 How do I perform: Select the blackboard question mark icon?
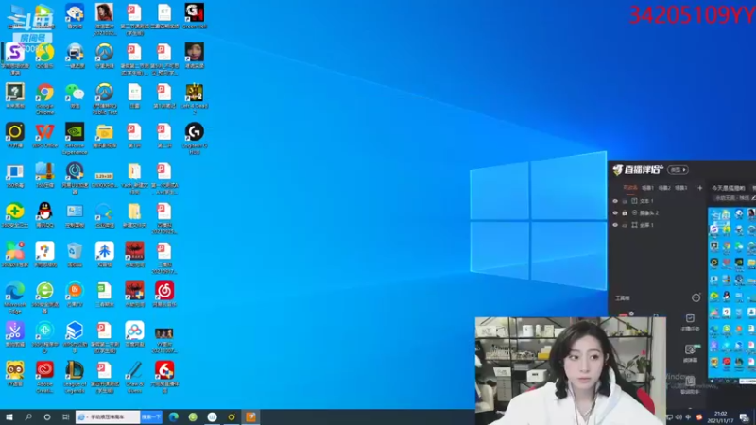tap(15, 92)
